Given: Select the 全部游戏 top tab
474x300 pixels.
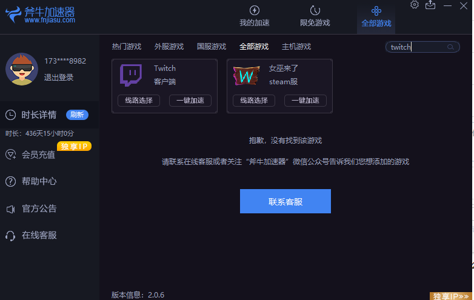Looking at the screenshot, I should tap(376, 16).
